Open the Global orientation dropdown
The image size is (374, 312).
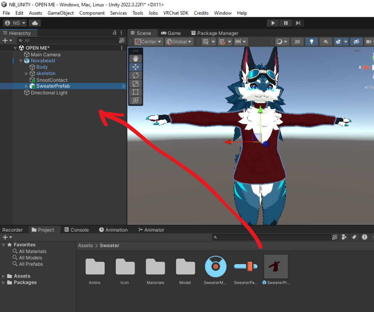[x=179, y=42]
